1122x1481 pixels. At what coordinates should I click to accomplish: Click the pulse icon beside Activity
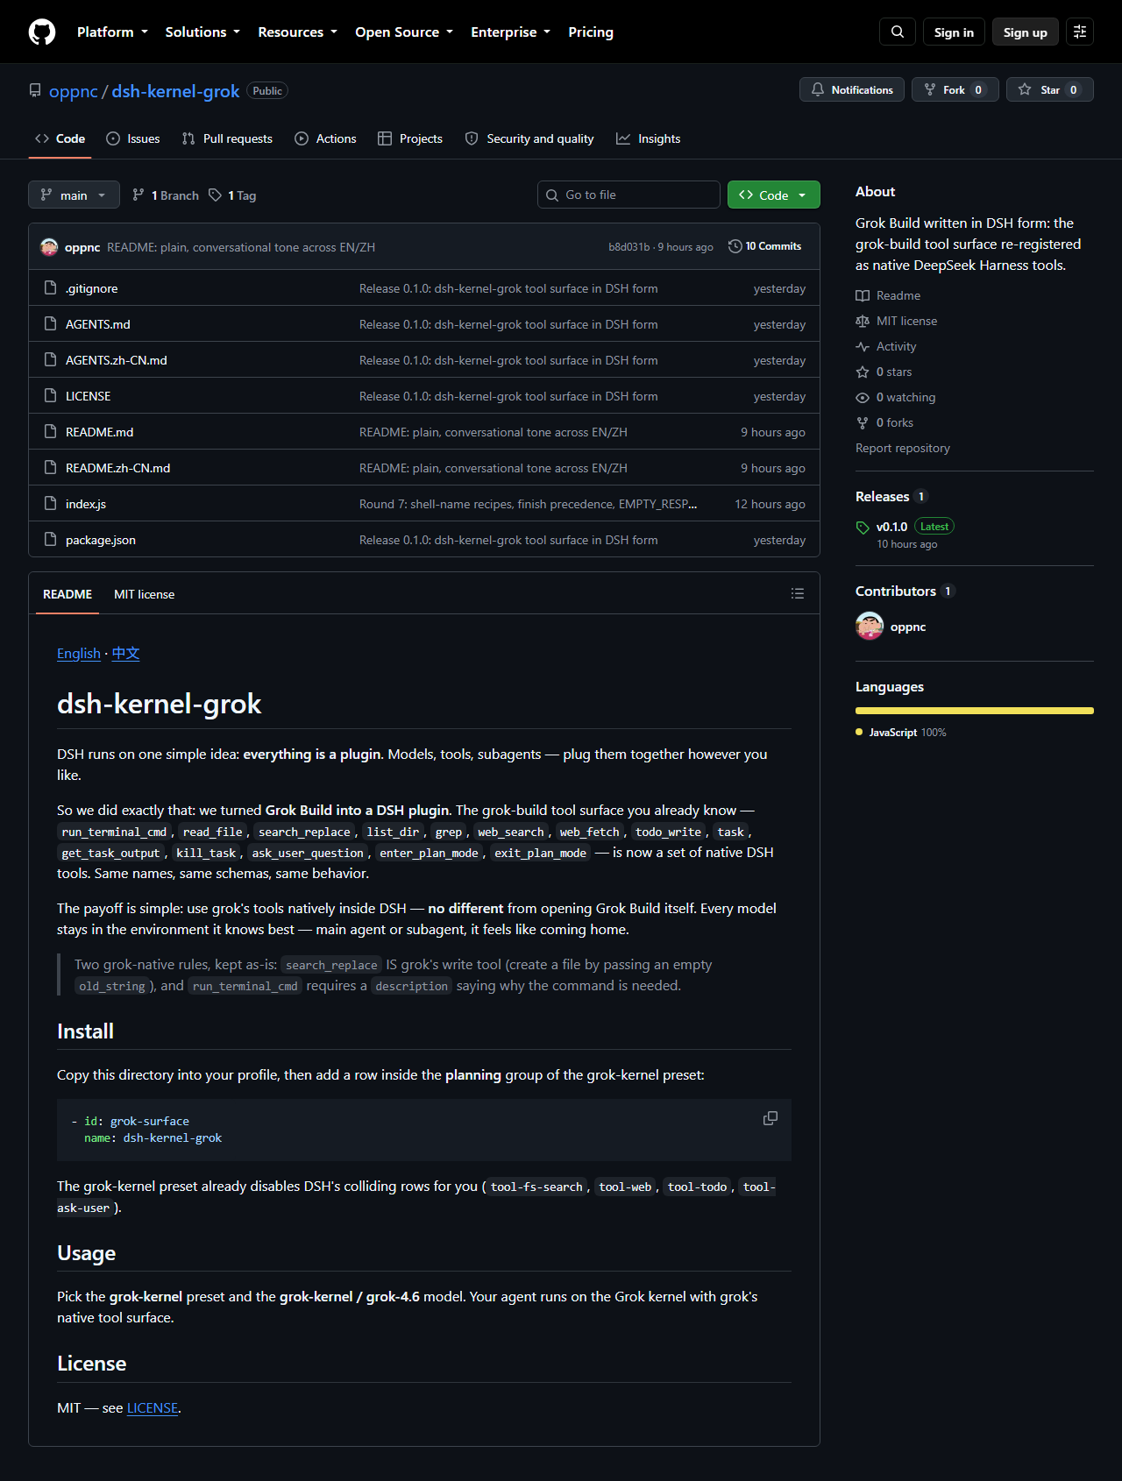click(x=863, y=346)
